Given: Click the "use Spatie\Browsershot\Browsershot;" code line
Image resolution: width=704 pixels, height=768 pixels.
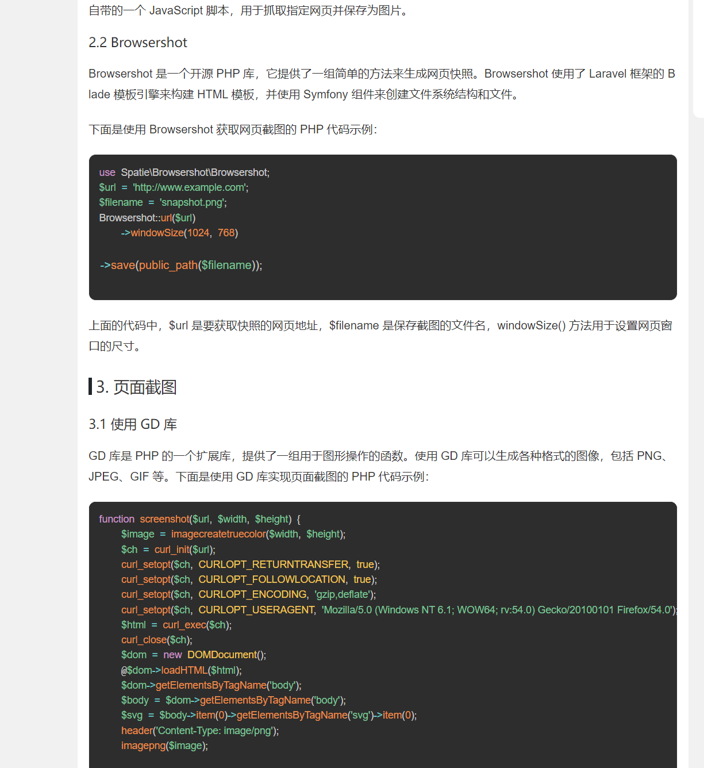Looking at the screenshot, I should coord(184,172).
